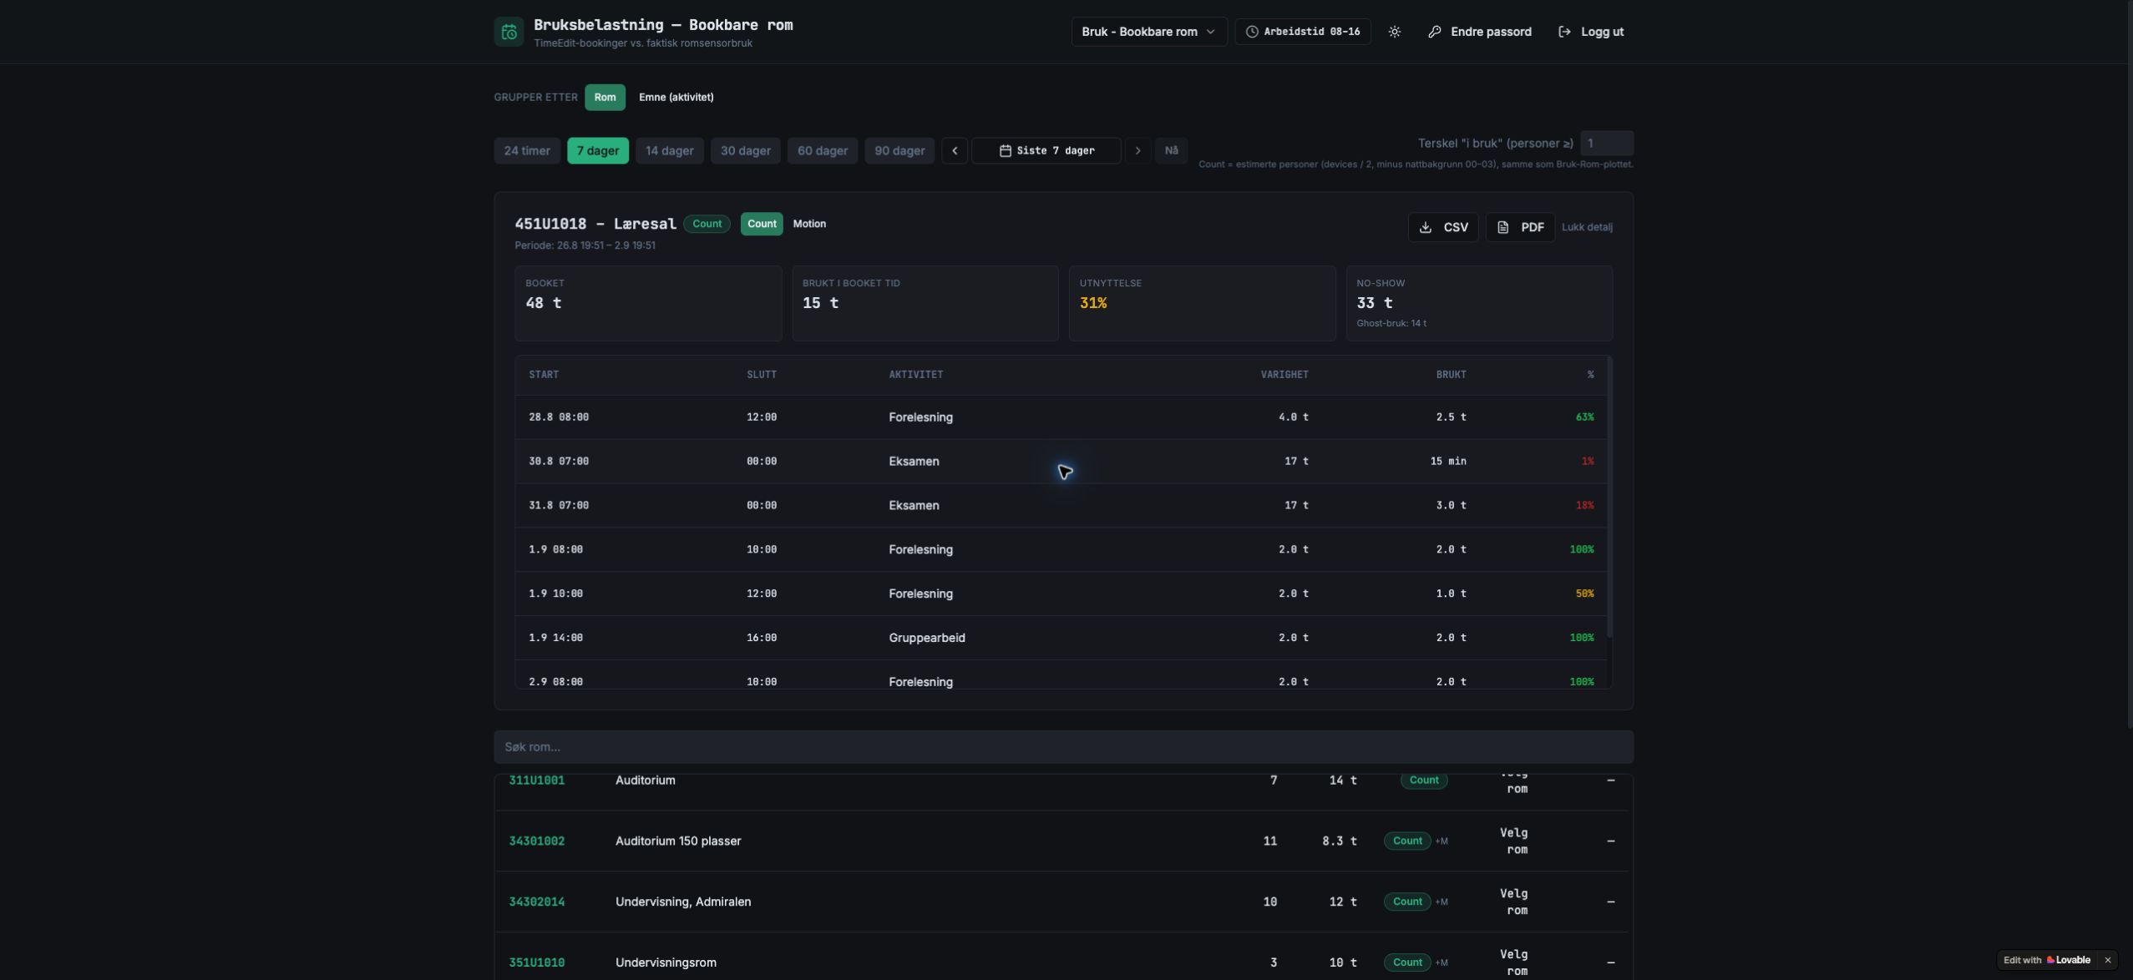Sort by BRUKT column header
2133x980 pixels.
coord(1451,375)
